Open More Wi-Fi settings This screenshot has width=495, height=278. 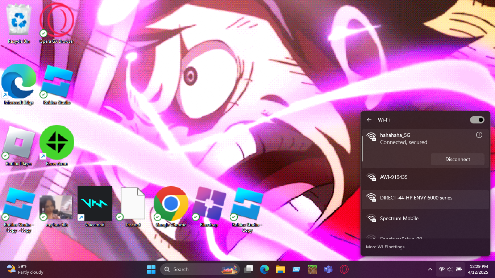tap(385, 247)
